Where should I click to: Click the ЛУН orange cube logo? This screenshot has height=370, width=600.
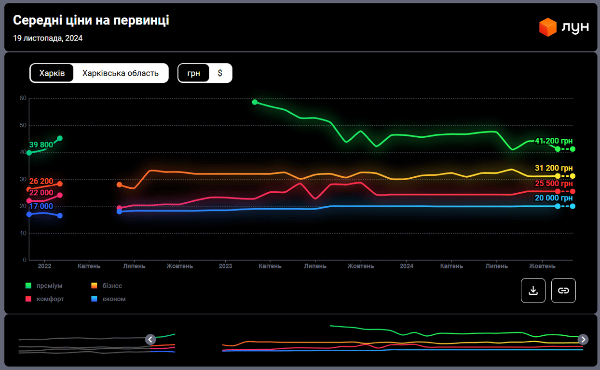point(547,27)
